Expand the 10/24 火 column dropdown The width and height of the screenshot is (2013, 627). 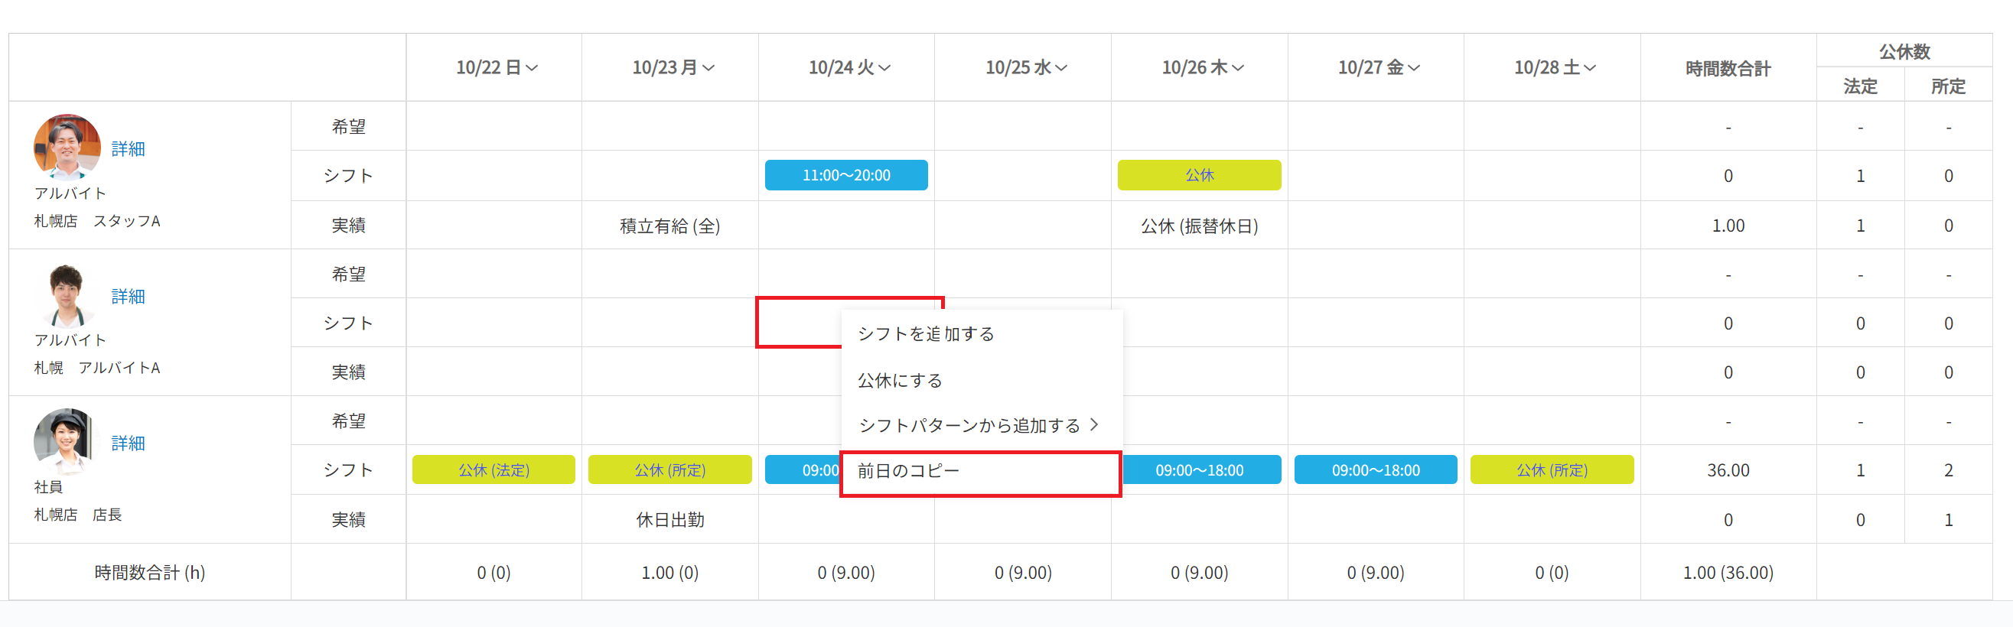click(849, 68)
